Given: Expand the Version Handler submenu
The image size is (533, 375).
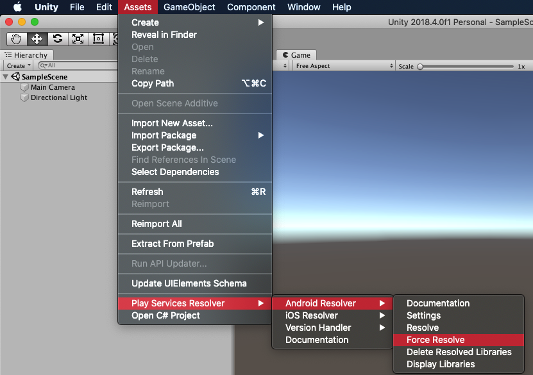Looking at the screenshot, I should [332, 328].
